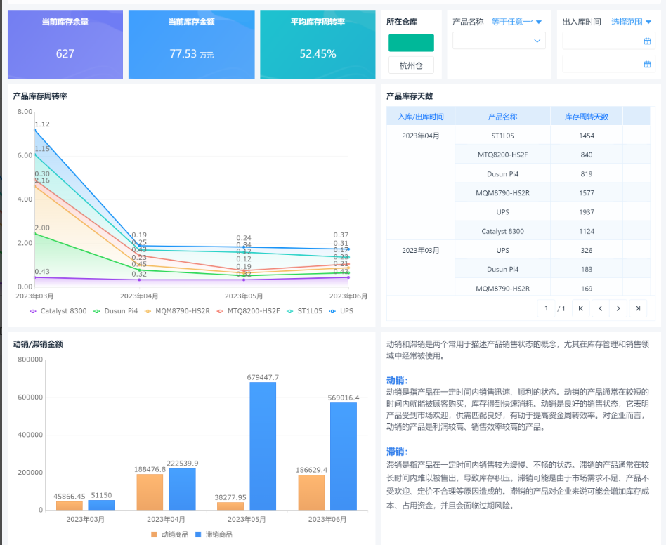This screenshot has width=666, height=545.
Task: Click the ST1L05 product name cell
Action: [x=502, y=136]
